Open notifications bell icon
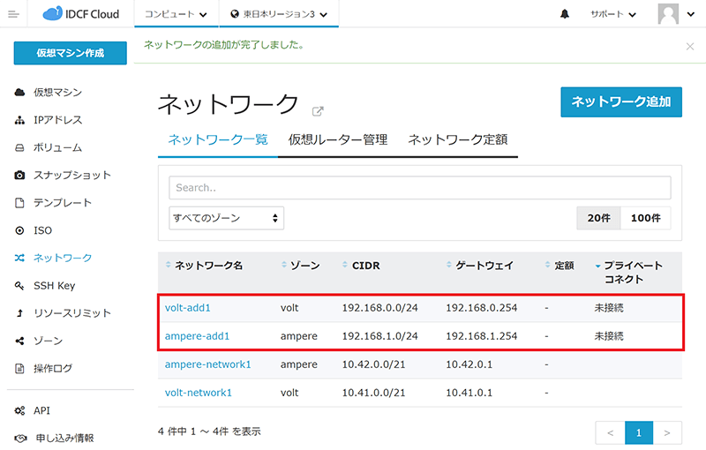706x450 pixels. 565,14
